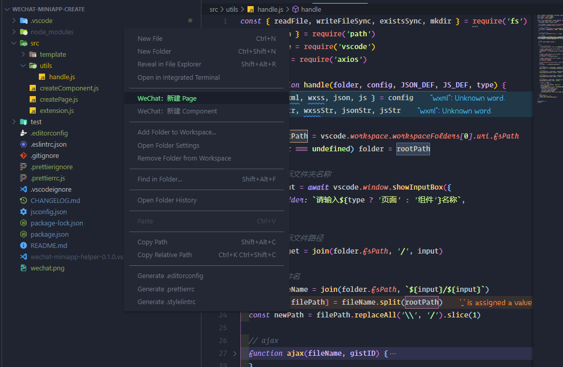Viewport: 563px width, 367px height.
Task: Click the symbol cube icon before handle breadcrumb
Action: point(296,9)
